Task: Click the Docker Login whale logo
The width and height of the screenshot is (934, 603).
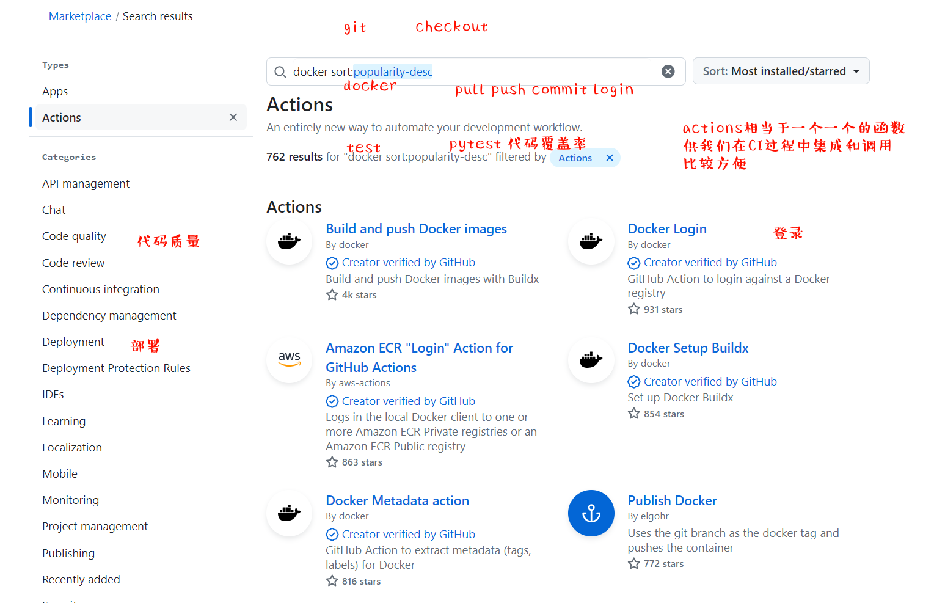Action: pyautogui.click(x=591, y=241)
